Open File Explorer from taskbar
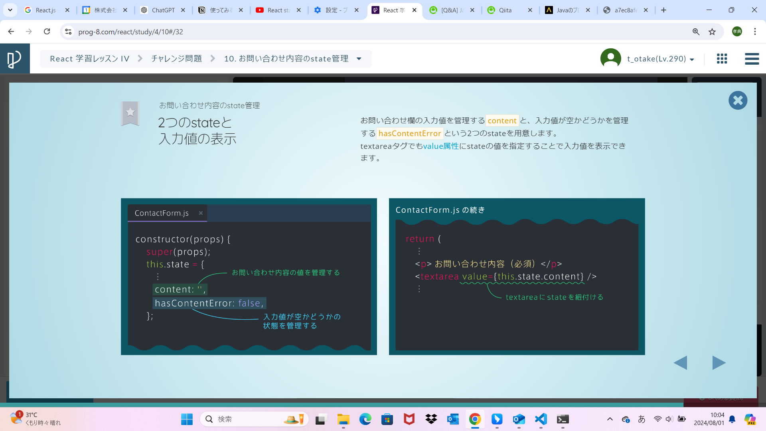Image resolution: width=766 pixels, height=431 pixels. tap(343, 419)
